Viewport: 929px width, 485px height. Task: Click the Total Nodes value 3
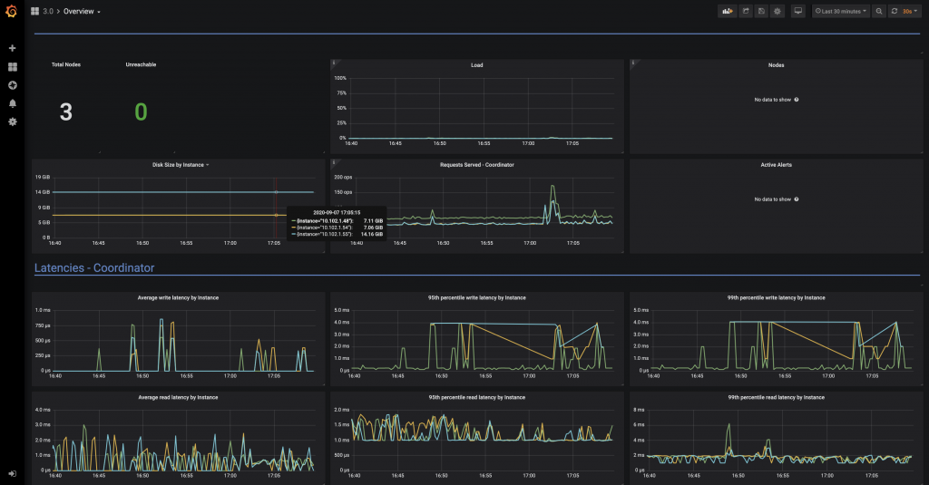click(x=65, y=112)
